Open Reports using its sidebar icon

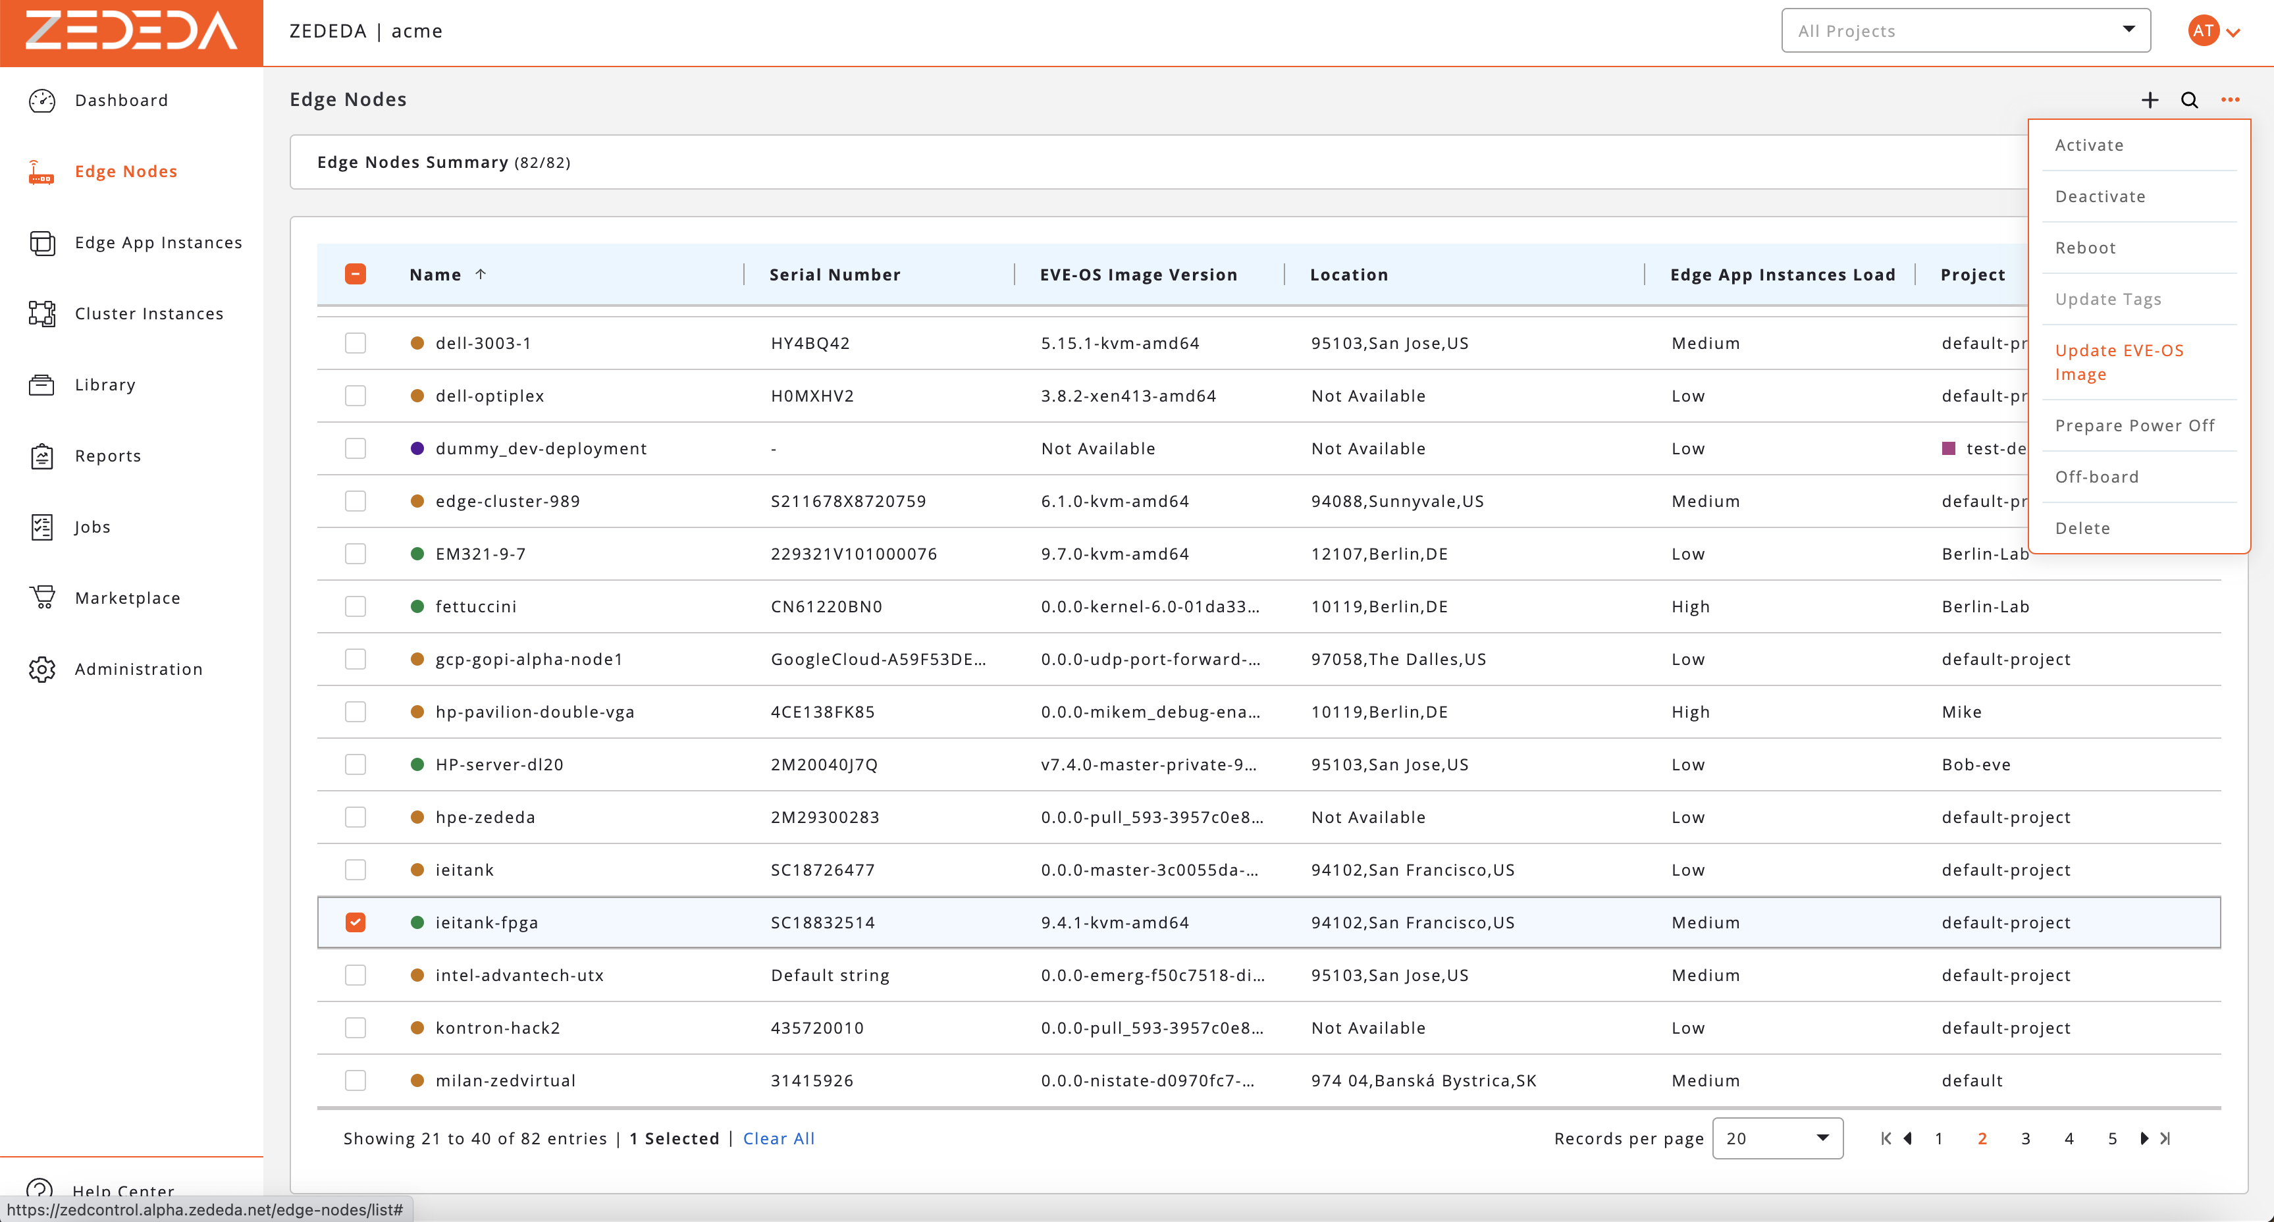point(42,456)
